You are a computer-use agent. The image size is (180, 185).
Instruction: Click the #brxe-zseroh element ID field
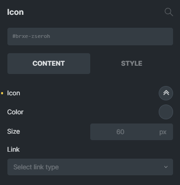pyautogui.click(x=90, y=37)
